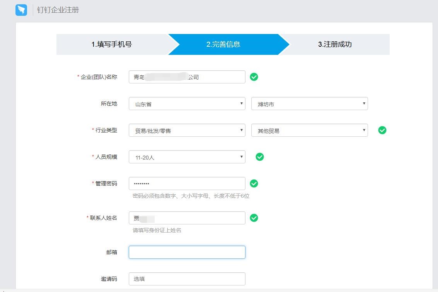This screenshot has width=438, height=292.
Task: Click the 企业(团队)名称 name field
Action: coord(187,76)
